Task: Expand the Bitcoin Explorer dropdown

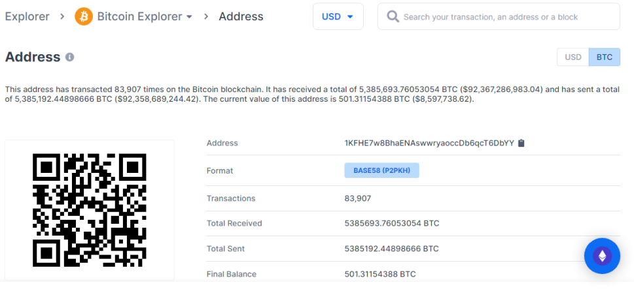Action: pos(145,16)
